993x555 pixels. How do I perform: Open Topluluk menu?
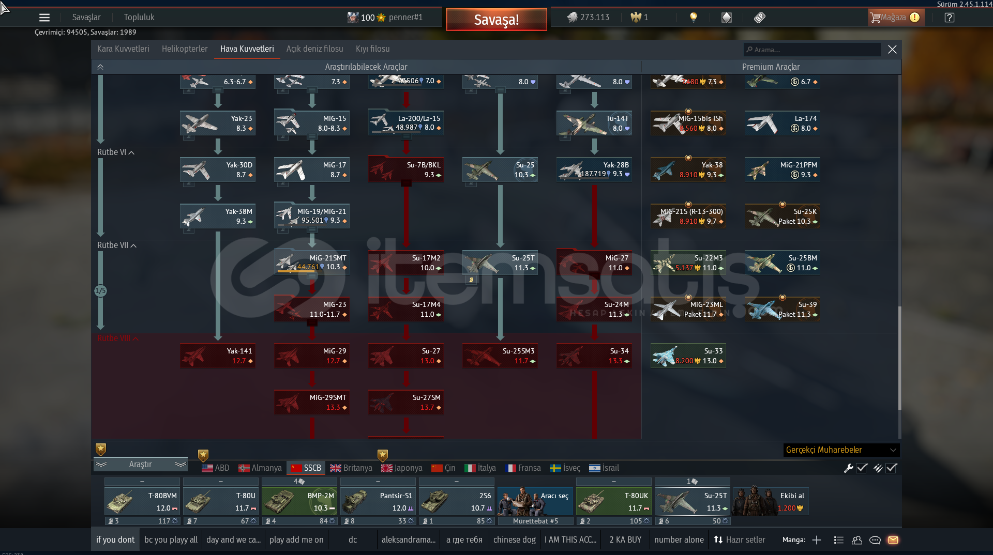[139, 18]
